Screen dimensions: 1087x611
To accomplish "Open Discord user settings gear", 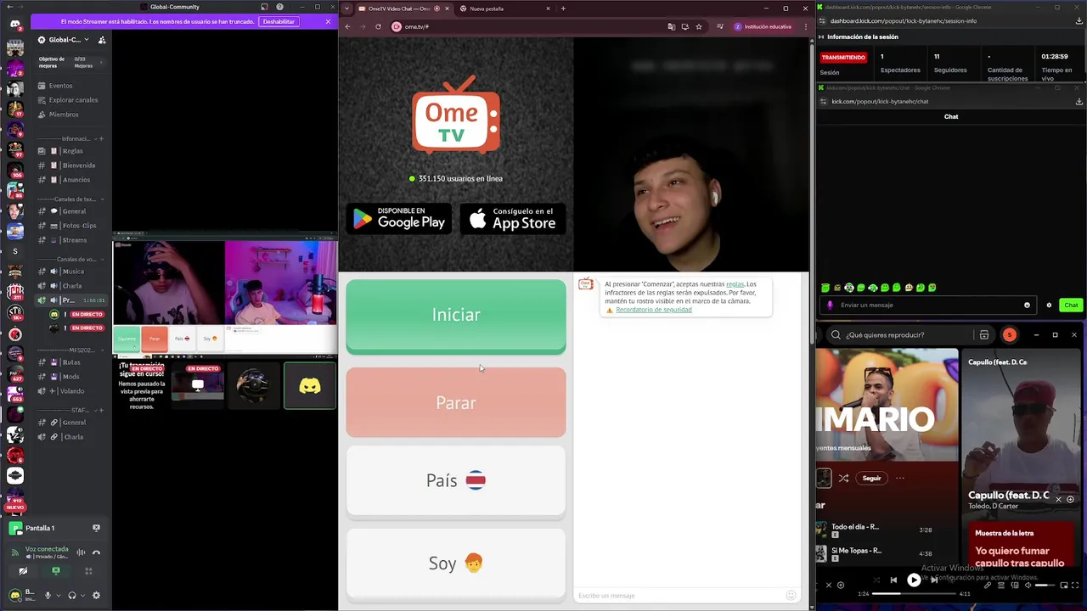I will click(96, 596).
